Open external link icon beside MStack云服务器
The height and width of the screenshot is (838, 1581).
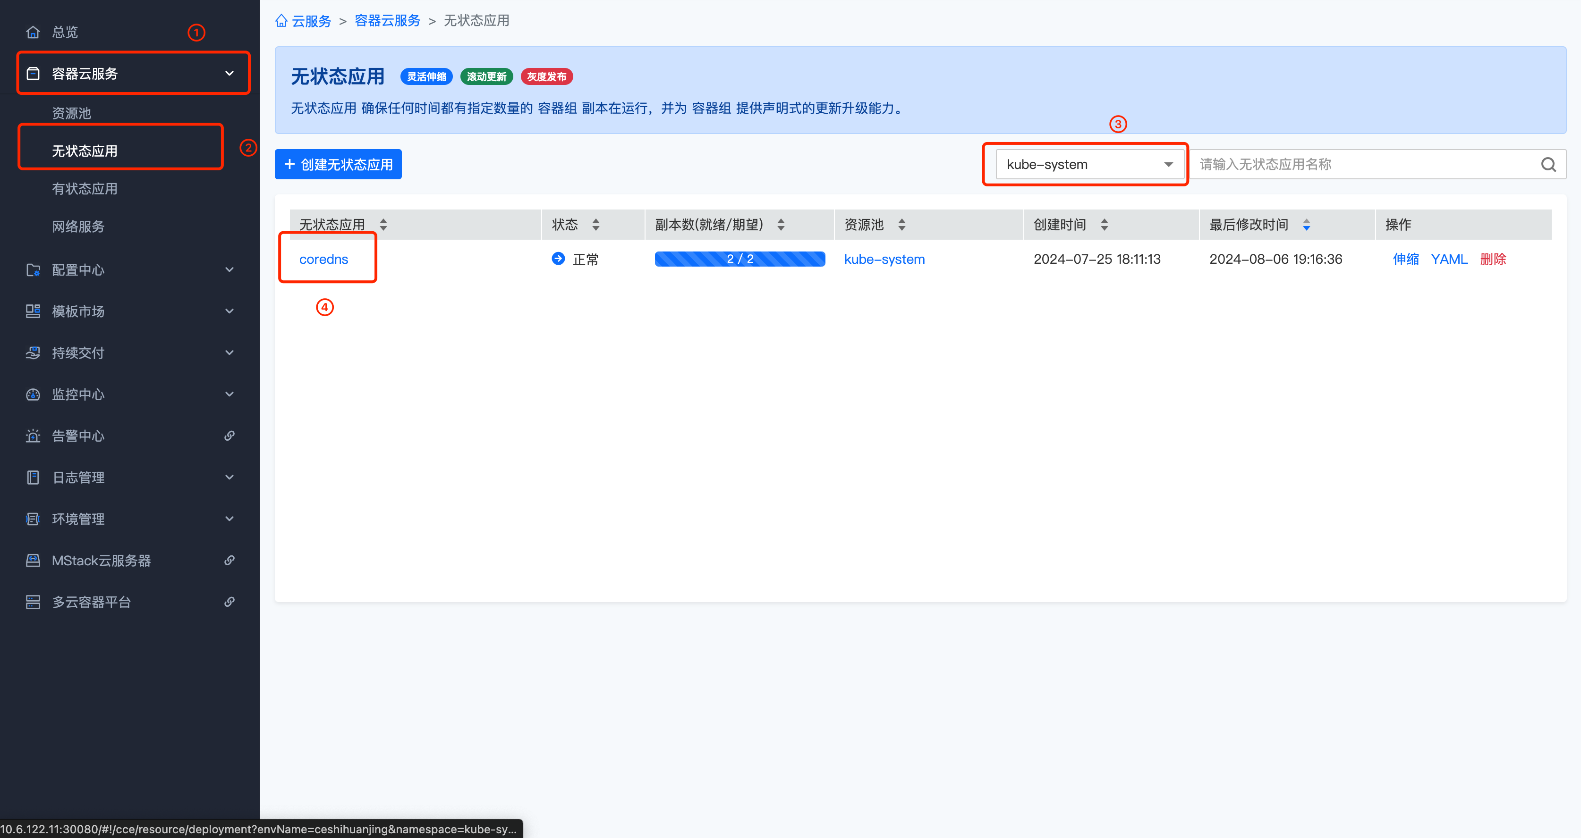229,561
